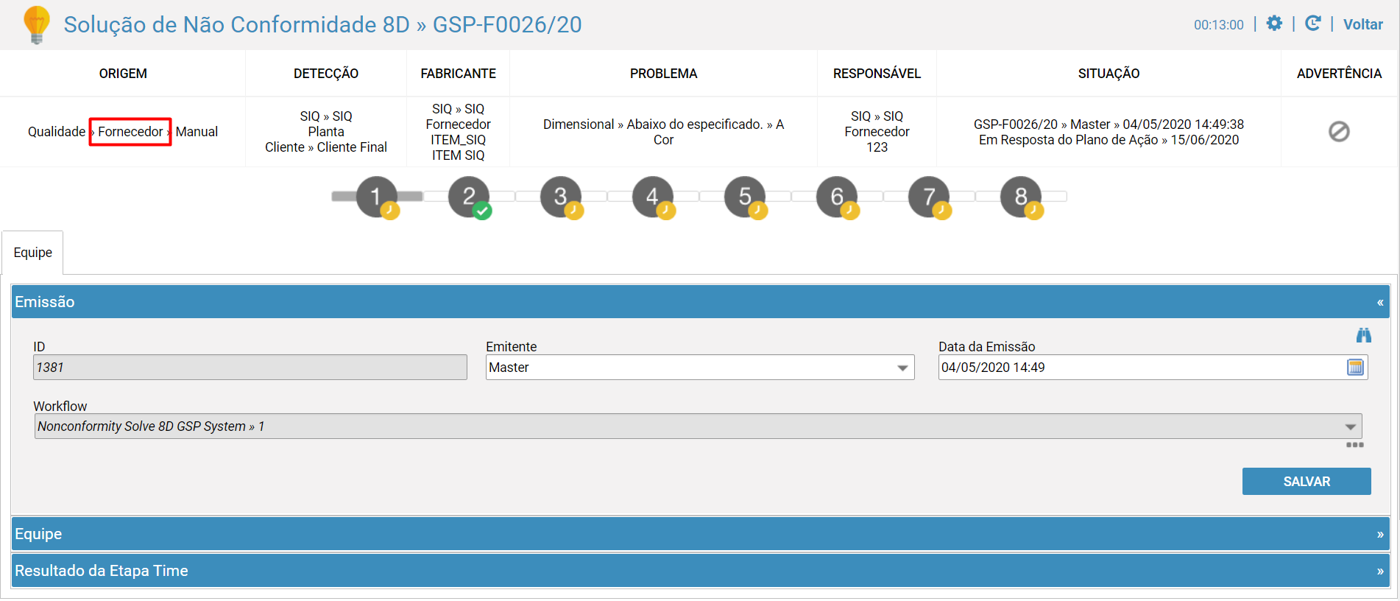1400x601 pixels.
Task: Go to step 6 of the 8D workflow
Action: (837, 197)
